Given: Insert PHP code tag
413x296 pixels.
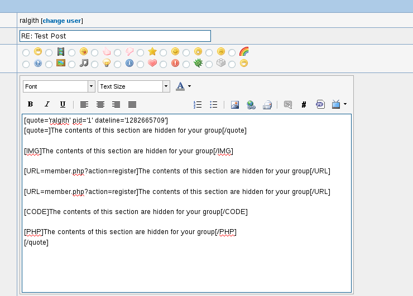Looking at the screenshot, I should [320, 104].
